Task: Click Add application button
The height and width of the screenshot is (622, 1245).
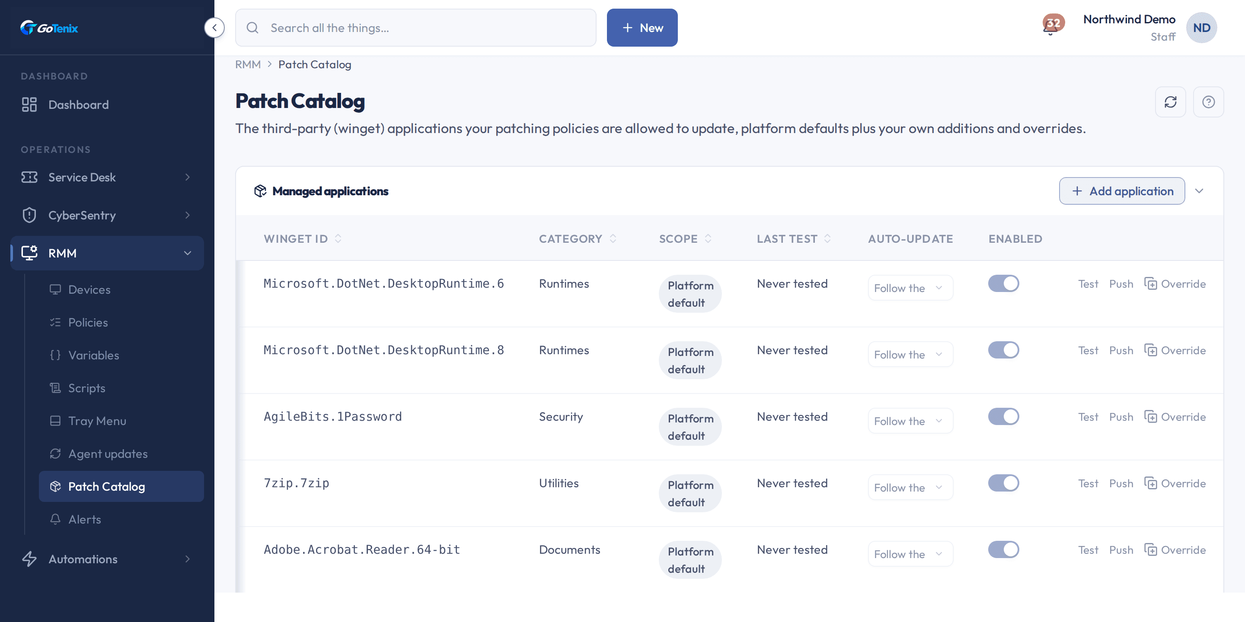Action: pos(1121,191)
